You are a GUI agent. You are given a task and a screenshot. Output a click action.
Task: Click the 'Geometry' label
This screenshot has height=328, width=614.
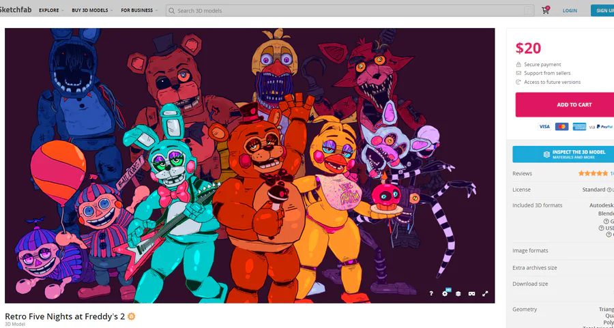[525, 309]
